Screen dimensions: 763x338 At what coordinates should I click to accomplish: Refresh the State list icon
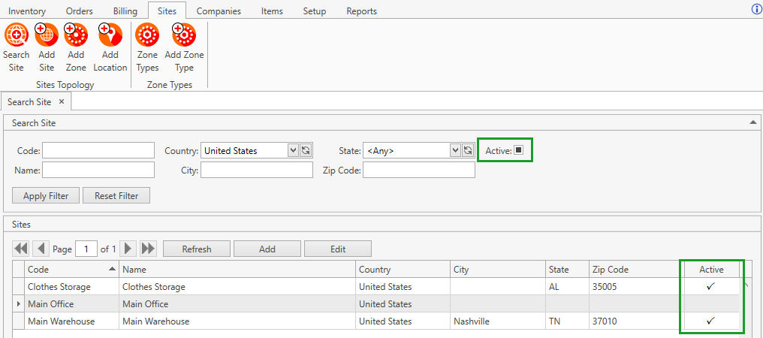coord(468,150)
